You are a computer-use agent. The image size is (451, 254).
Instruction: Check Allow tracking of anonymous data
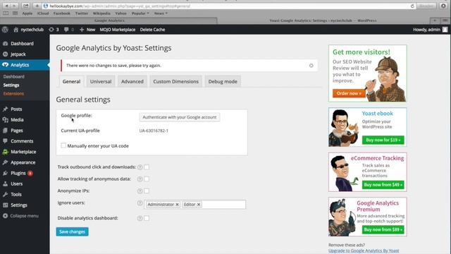pyautogui.click(x=147, y=179)
